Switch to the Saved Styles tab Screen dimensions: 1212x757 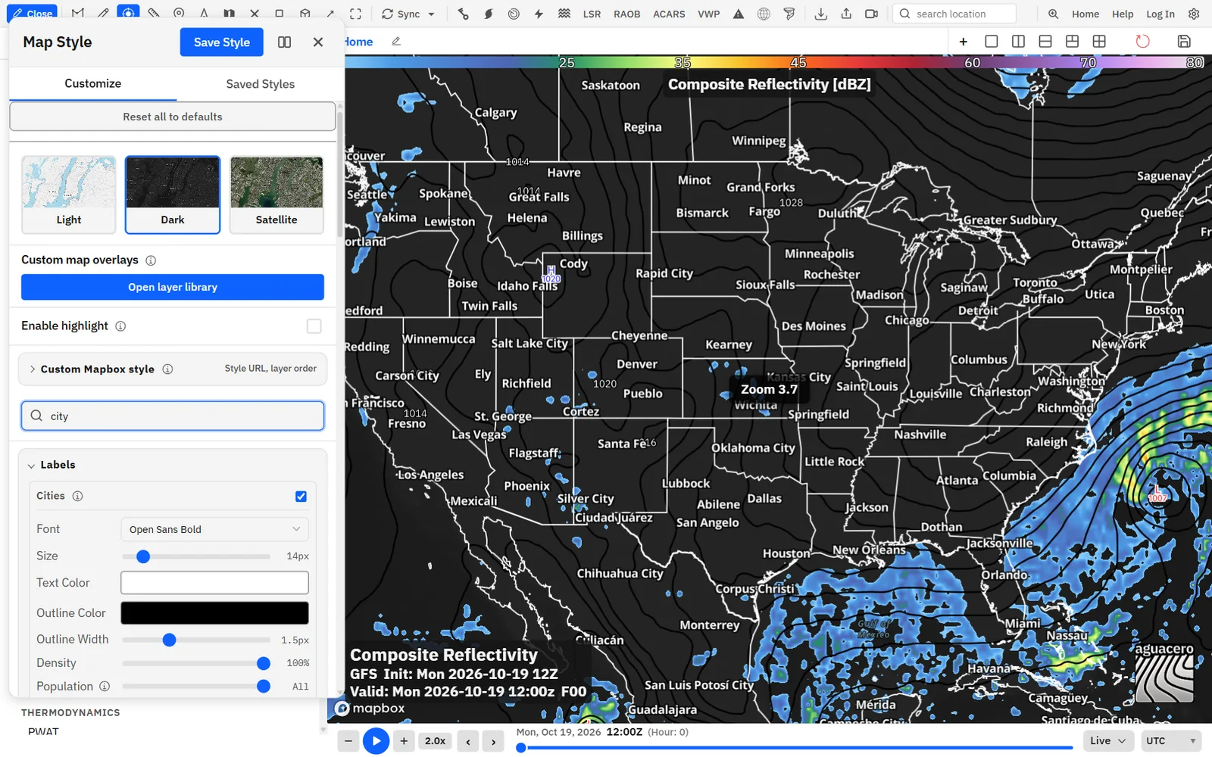260,84
